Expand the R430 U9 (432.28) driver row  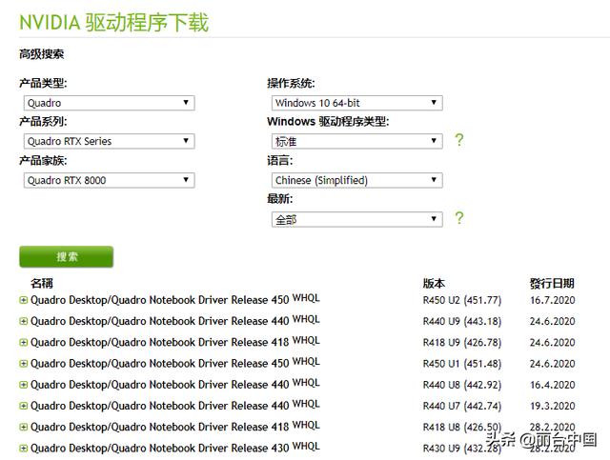(x=23, y=448)
